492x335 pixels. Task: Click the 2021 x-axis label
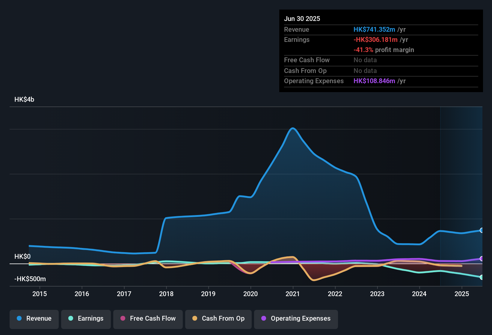293,294
